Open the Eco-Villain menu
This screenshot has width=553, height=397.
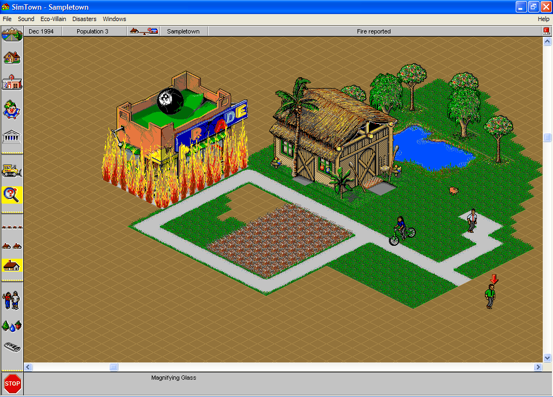point(53,18)
